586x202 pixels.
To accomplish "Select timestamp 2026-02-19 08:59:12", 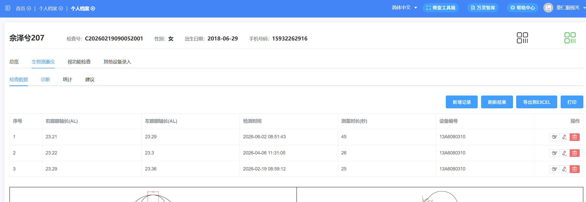I will click(264, 169).
